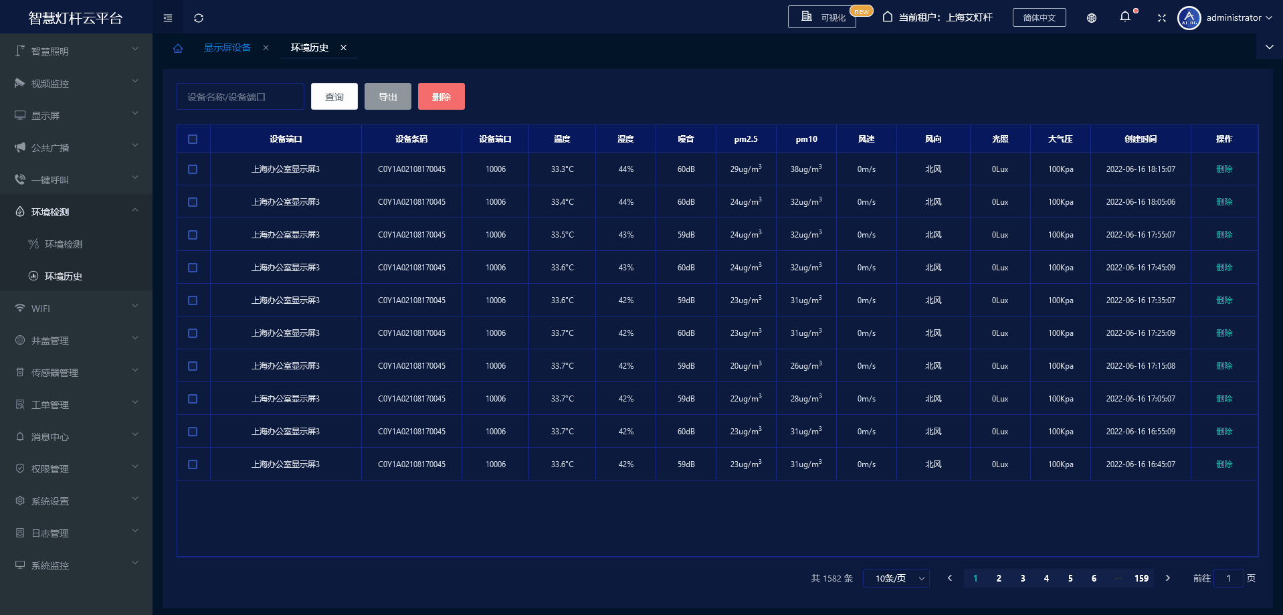Close the 环境历史 tab

tap(344, 48)
